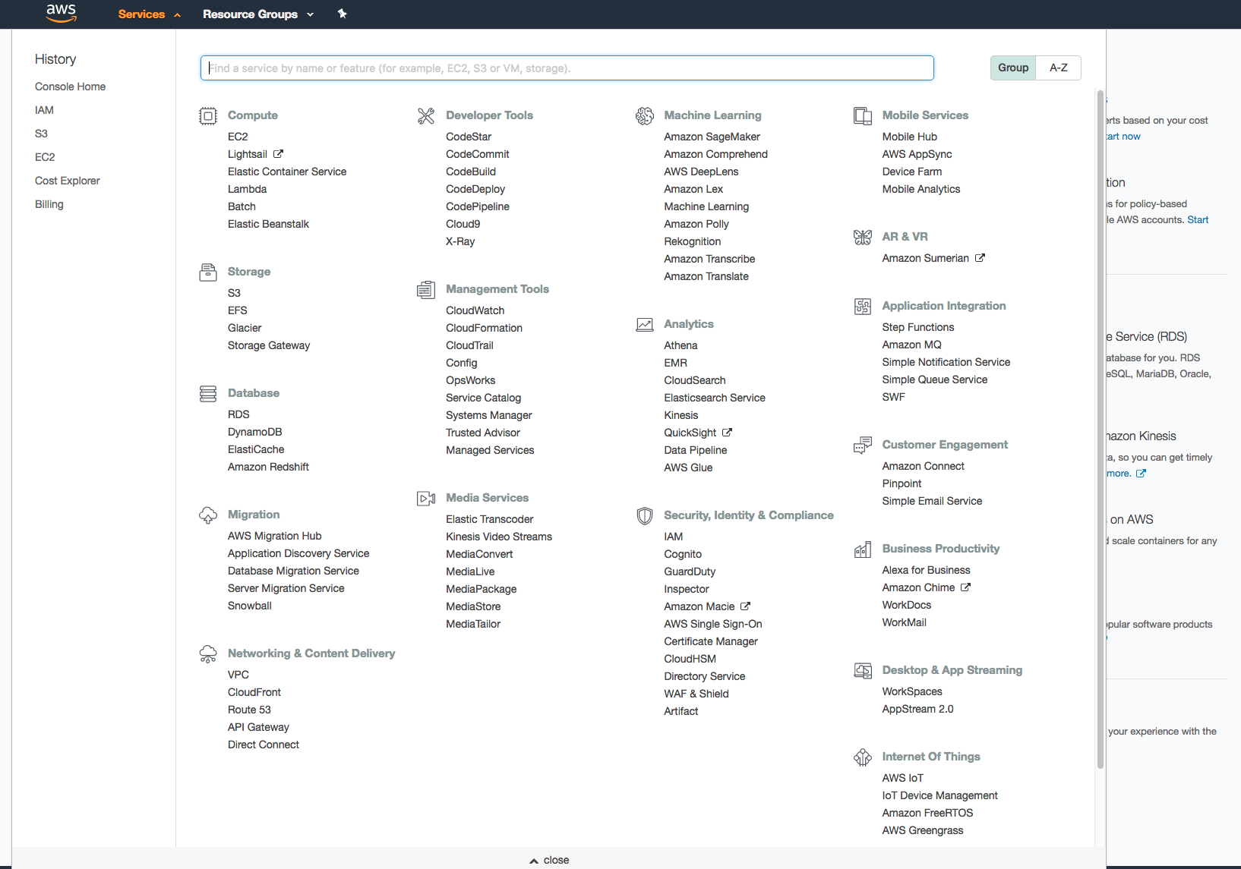Image resolution: width=1241 pixels, height=869 pixels.
Task: Click the Application Integration icon
Action: pos(863,306)
